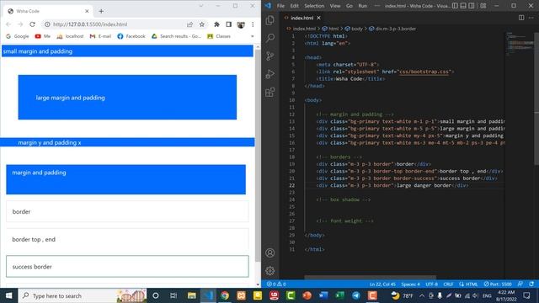Open the Classes bookmark
This screenshot has height=303, width=539.
click(219, 36)
